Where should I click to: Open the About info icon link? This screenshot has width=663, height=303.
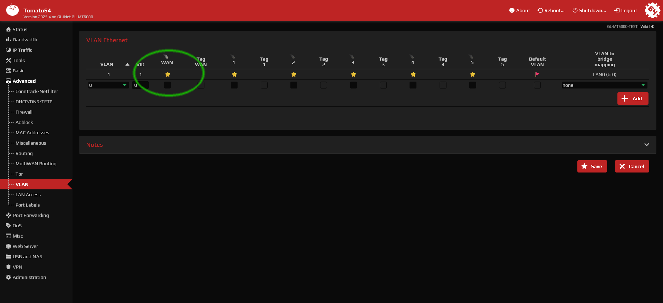pos(512,10)
